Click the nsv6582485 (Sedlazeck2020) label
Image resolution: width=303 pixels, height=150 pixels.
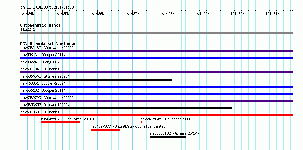click(x=47, y=48)
